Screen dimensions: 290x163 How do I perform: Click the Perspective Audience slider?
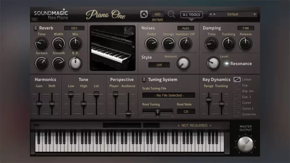[128, 105]
